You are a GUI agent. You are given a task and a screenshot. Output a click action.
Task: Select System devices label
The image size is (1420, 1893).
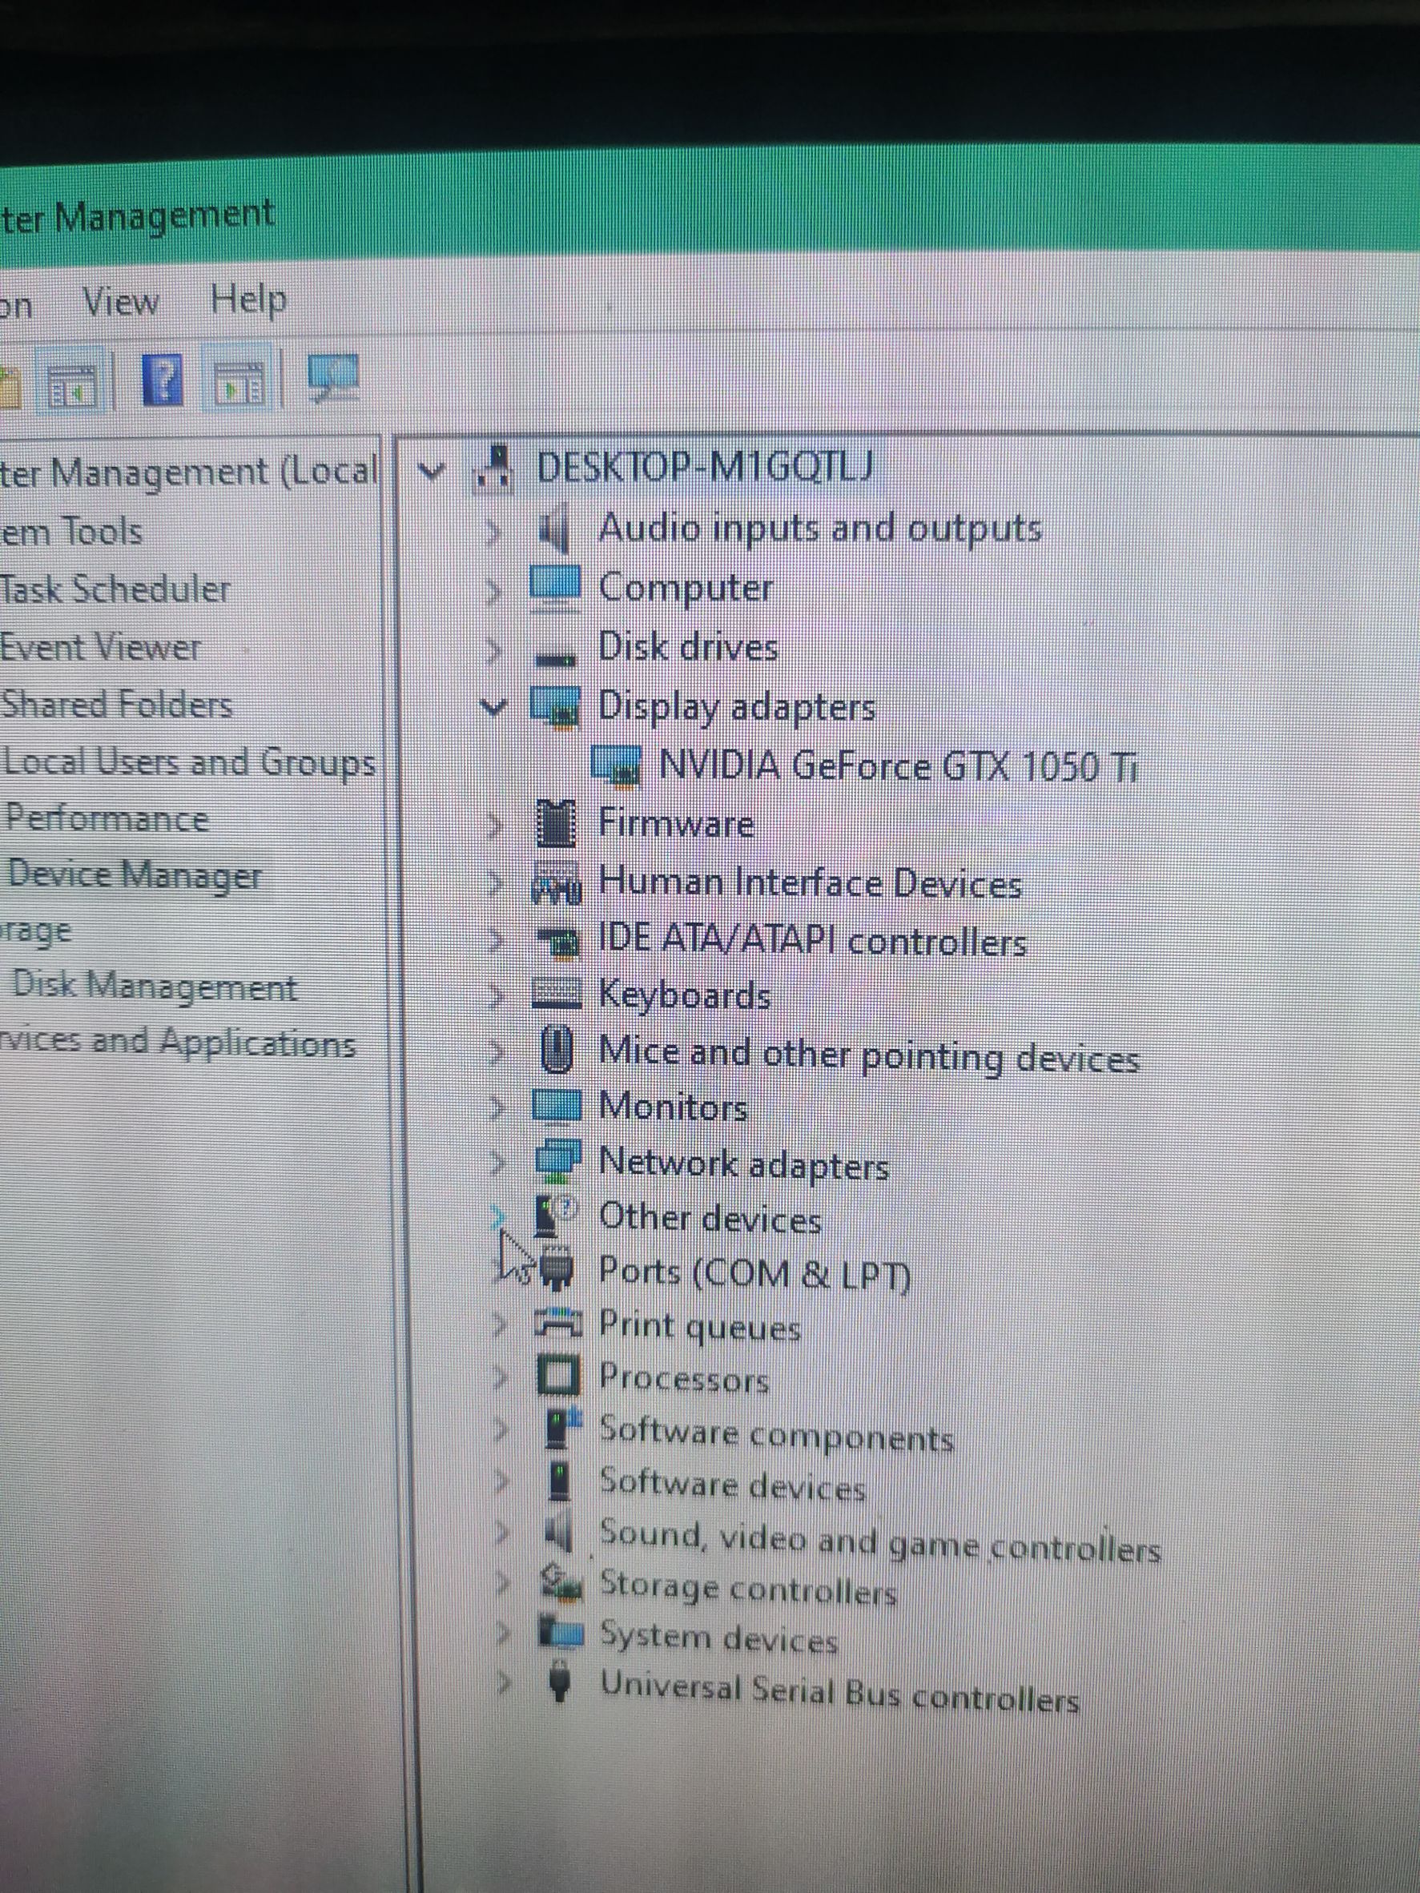(x=718, y=1638)
